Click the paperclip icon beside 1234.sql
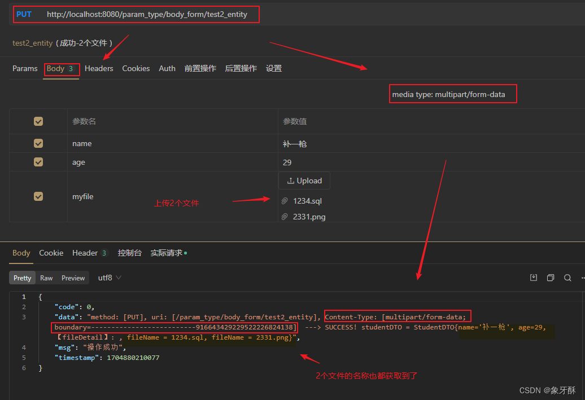The height and width of the screenshot is (400, 585). click(285, 201)
